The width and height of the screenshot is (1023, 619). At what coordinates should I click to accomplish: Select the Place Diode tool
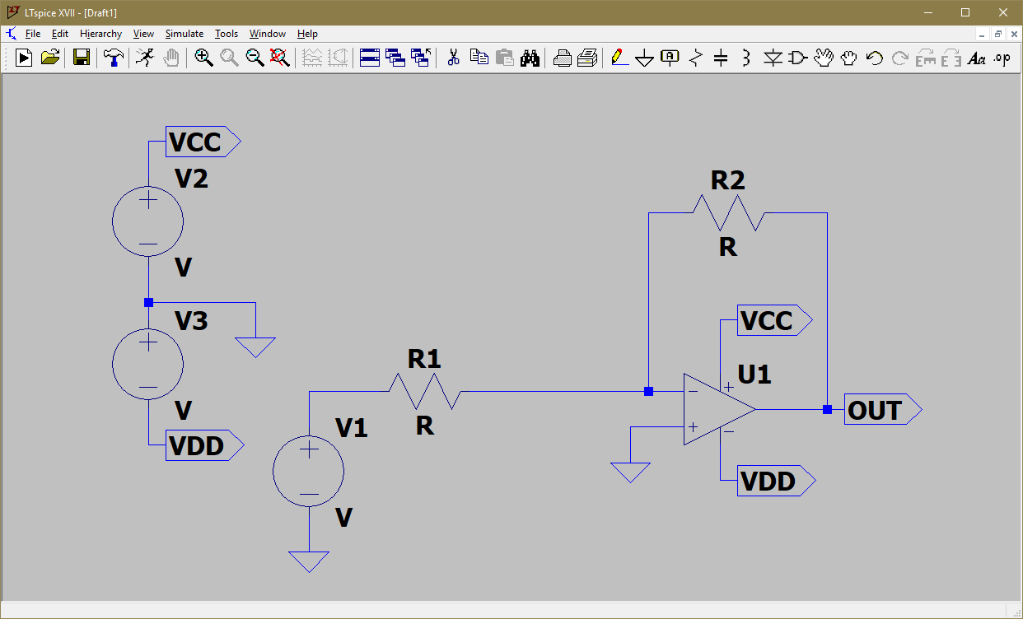click(x=772, y=58)
